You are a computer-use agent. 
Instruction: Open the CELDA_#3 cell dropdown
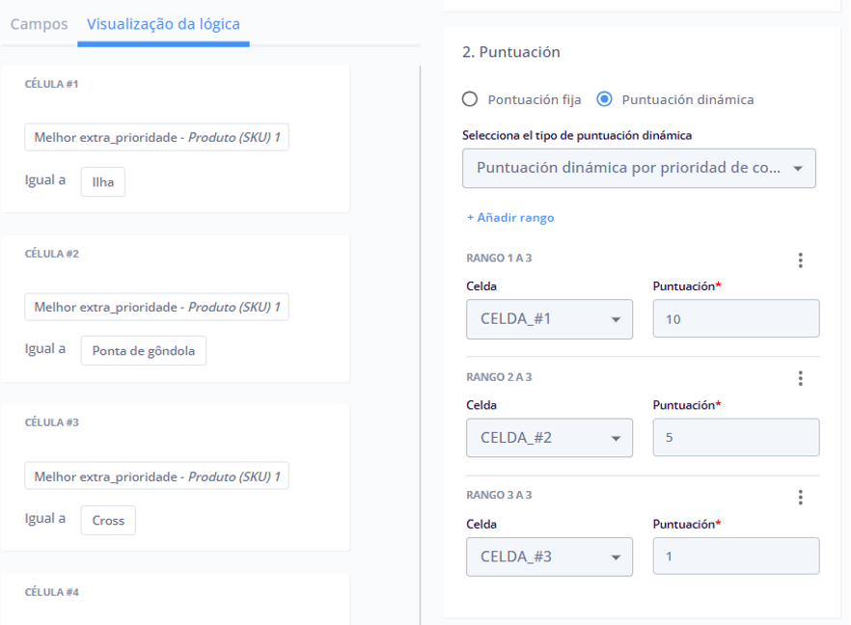[x=549, y=557]
